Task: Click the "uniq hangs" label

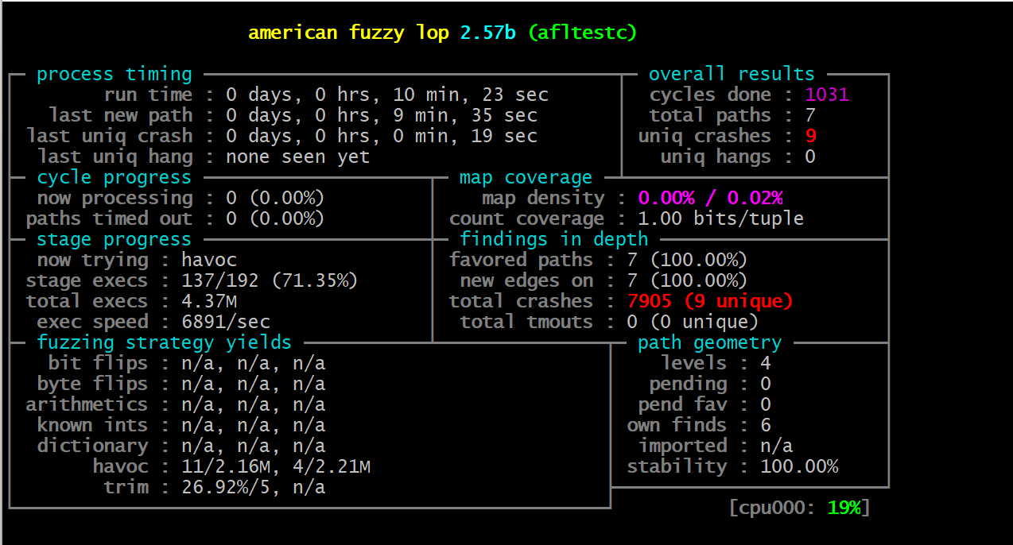Action: point(716,157)
